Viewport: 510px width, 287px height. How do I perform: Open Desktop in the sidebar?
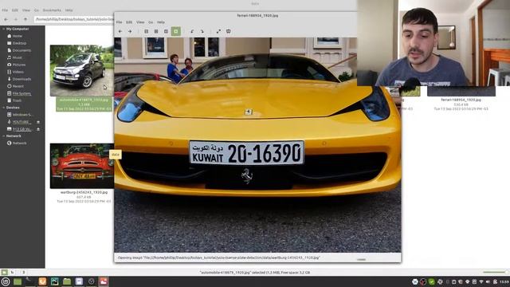19,43
